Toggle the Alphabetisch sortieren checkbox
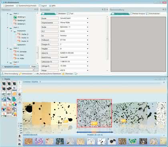The width and height of the screenshot is (168, 147). pos(2,67)
